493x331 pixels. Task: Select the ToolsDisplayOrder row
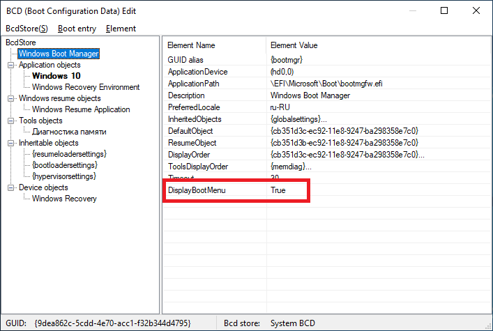coord(327,167)
